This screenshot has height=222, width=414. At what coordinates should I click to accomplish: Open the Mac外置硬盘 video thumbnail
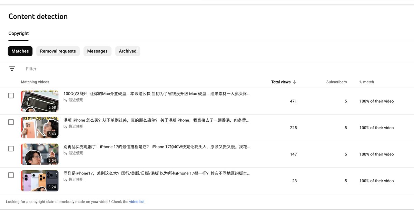pos(40,101)
